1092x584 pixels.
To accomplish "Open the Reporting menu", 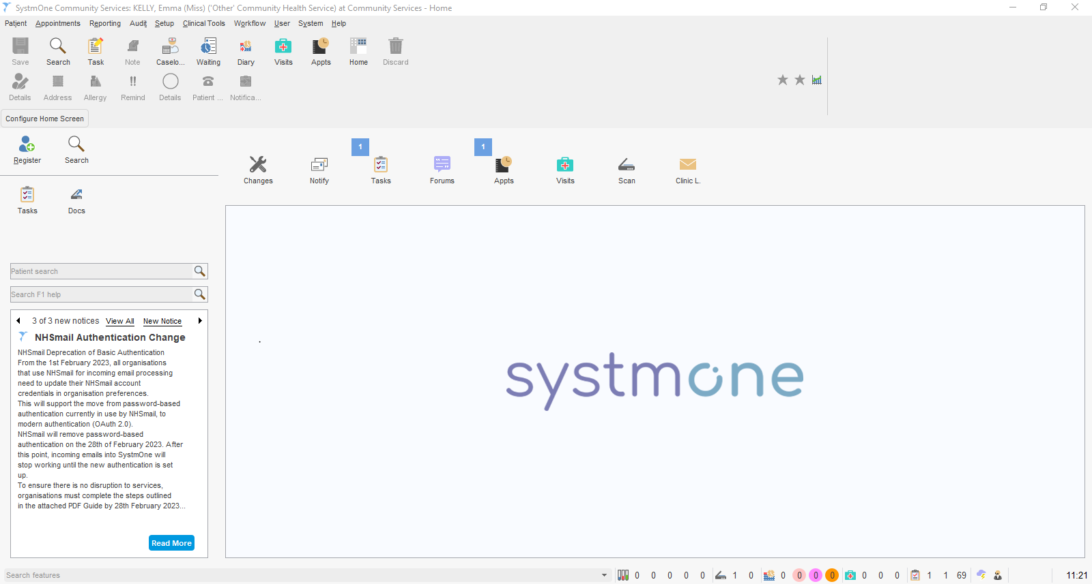I will (x=105, y=23).
